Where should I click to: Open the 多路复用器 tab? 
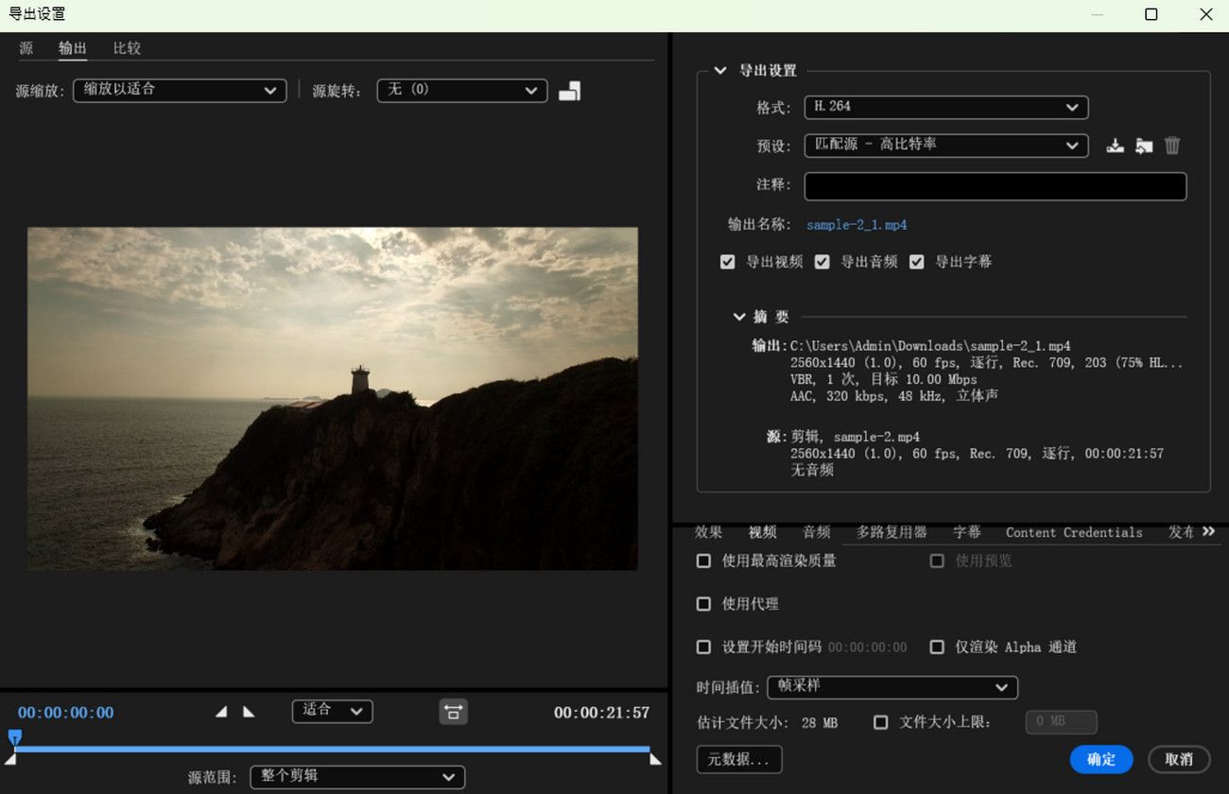(x=891, y=532)
